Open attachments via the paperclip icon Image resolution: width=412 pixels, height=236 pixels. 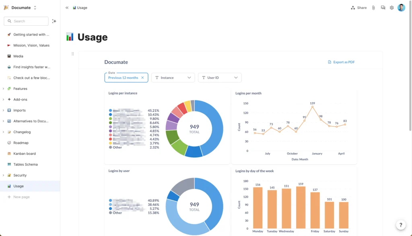(x=373, y=8)
